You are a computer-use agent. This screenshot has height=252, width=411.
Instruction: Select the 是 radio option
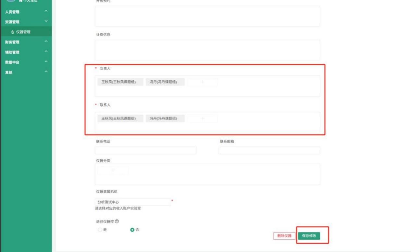[x=100, y=230]
